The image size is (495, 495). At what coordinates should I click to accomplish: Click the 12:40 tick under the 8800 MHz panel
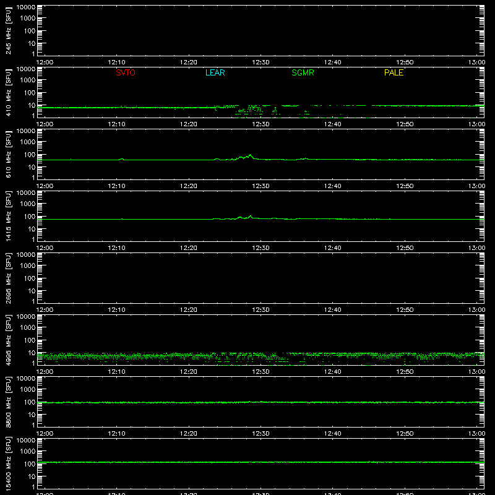(332, 434)
